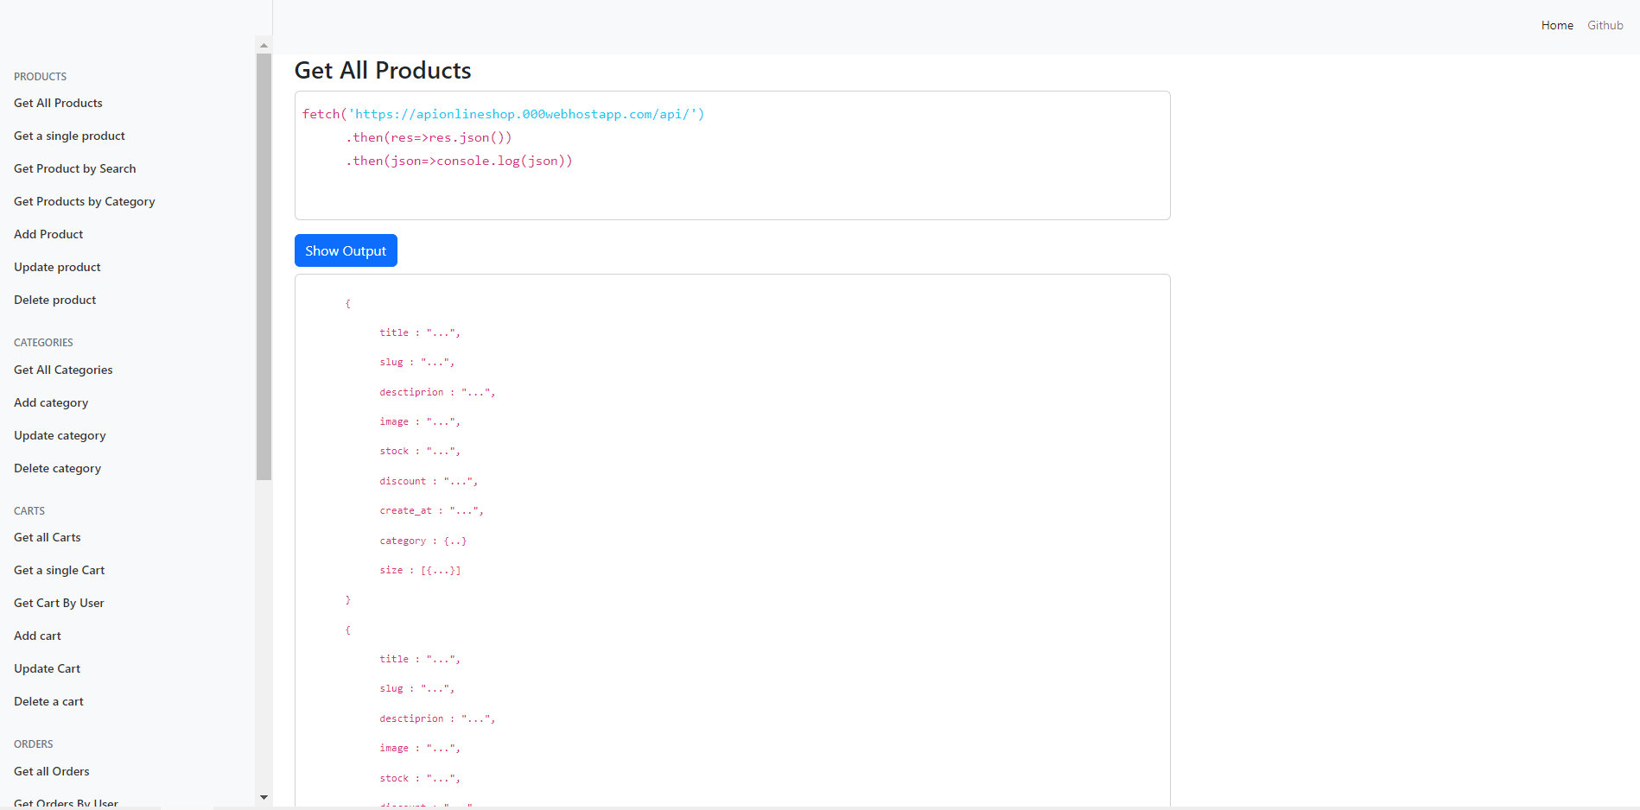
Task: Open Update product section
Action: click(57, 267)
